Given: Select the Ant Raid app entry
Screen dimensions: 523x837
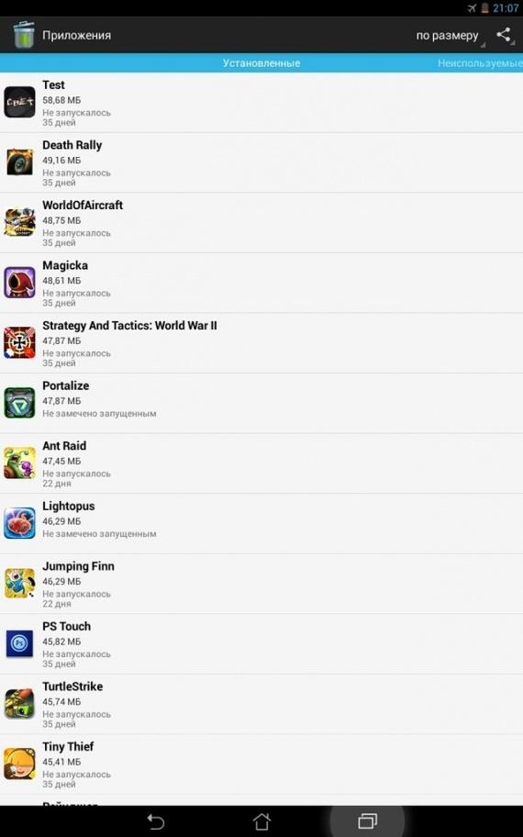Looking at the screenshot, I should coord(261,463).
